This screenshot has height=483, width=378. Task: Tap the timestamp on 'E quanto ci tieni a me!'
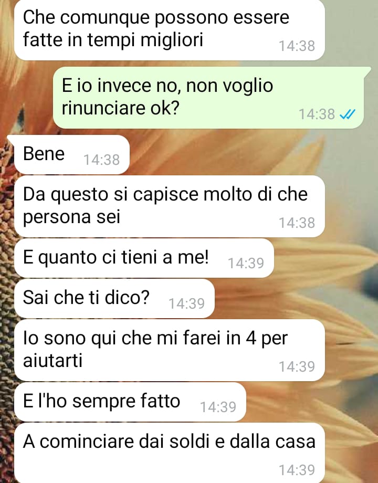246,264
